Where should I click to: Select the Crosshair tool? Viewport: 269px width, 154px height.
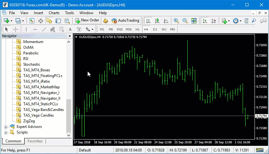15,29
